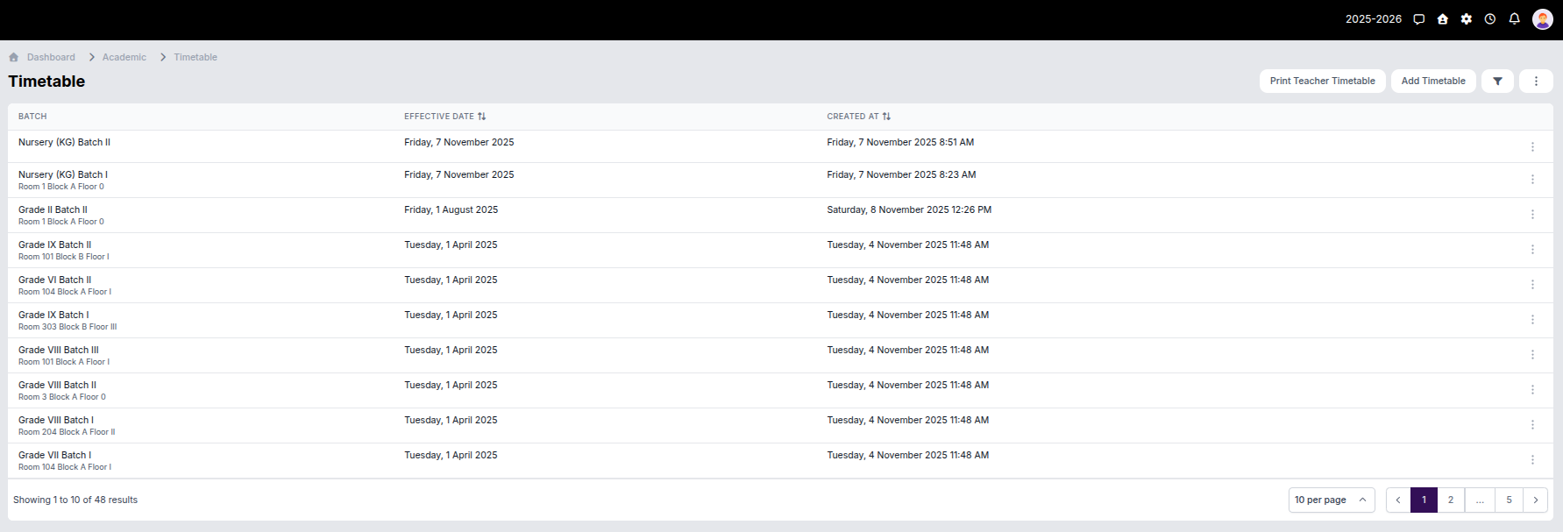This screenshot has width=1563, height=532.
Task: Select page 2 in pagination
Action: pyautogui.click(x=1451, y=500)
